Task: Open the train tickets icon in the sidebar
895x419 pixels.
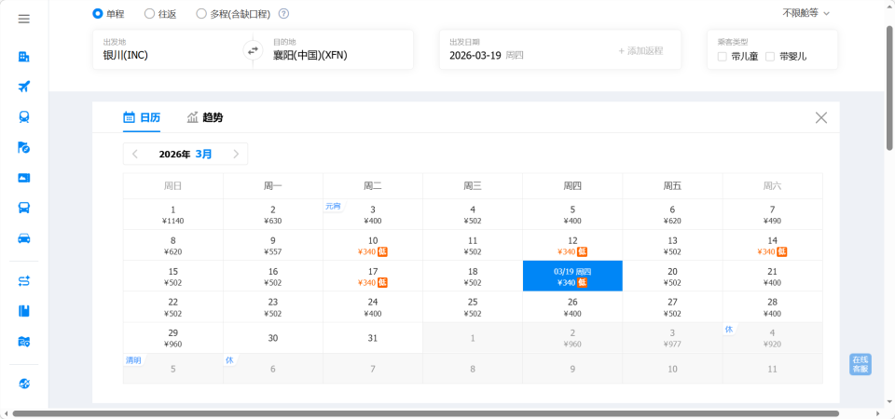Action: [x=24, y=117]
